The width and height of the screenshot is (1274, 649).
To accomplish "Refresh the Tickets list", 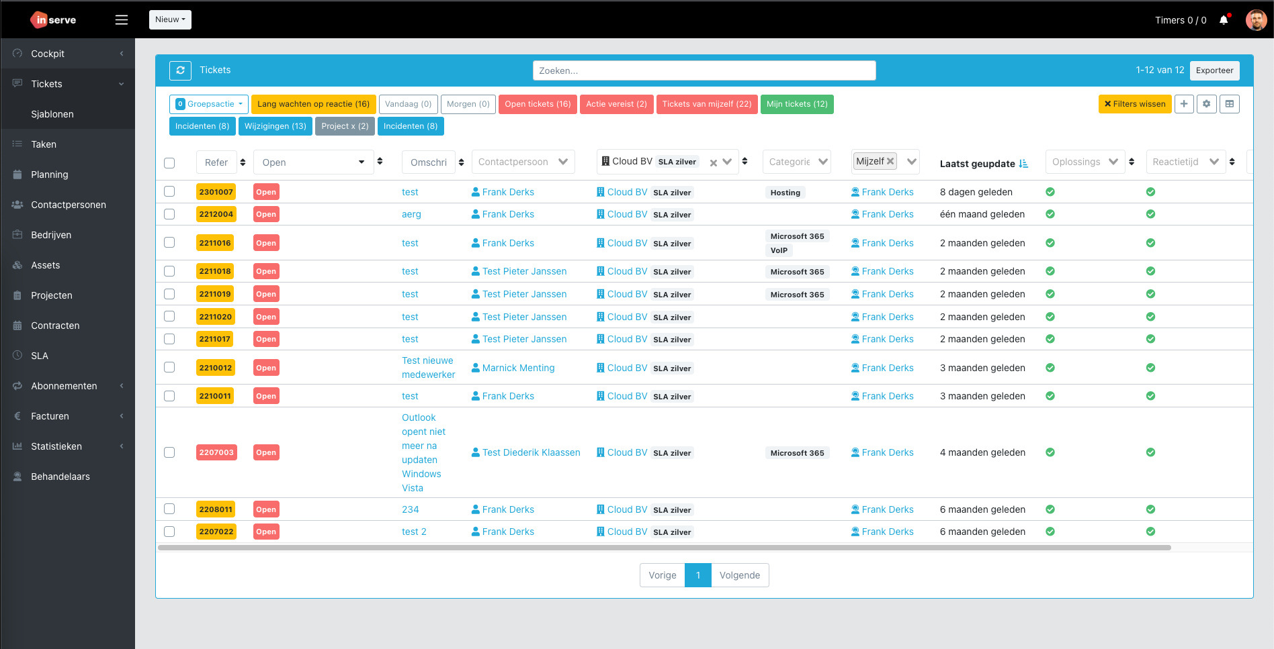I will pos(180,70).
